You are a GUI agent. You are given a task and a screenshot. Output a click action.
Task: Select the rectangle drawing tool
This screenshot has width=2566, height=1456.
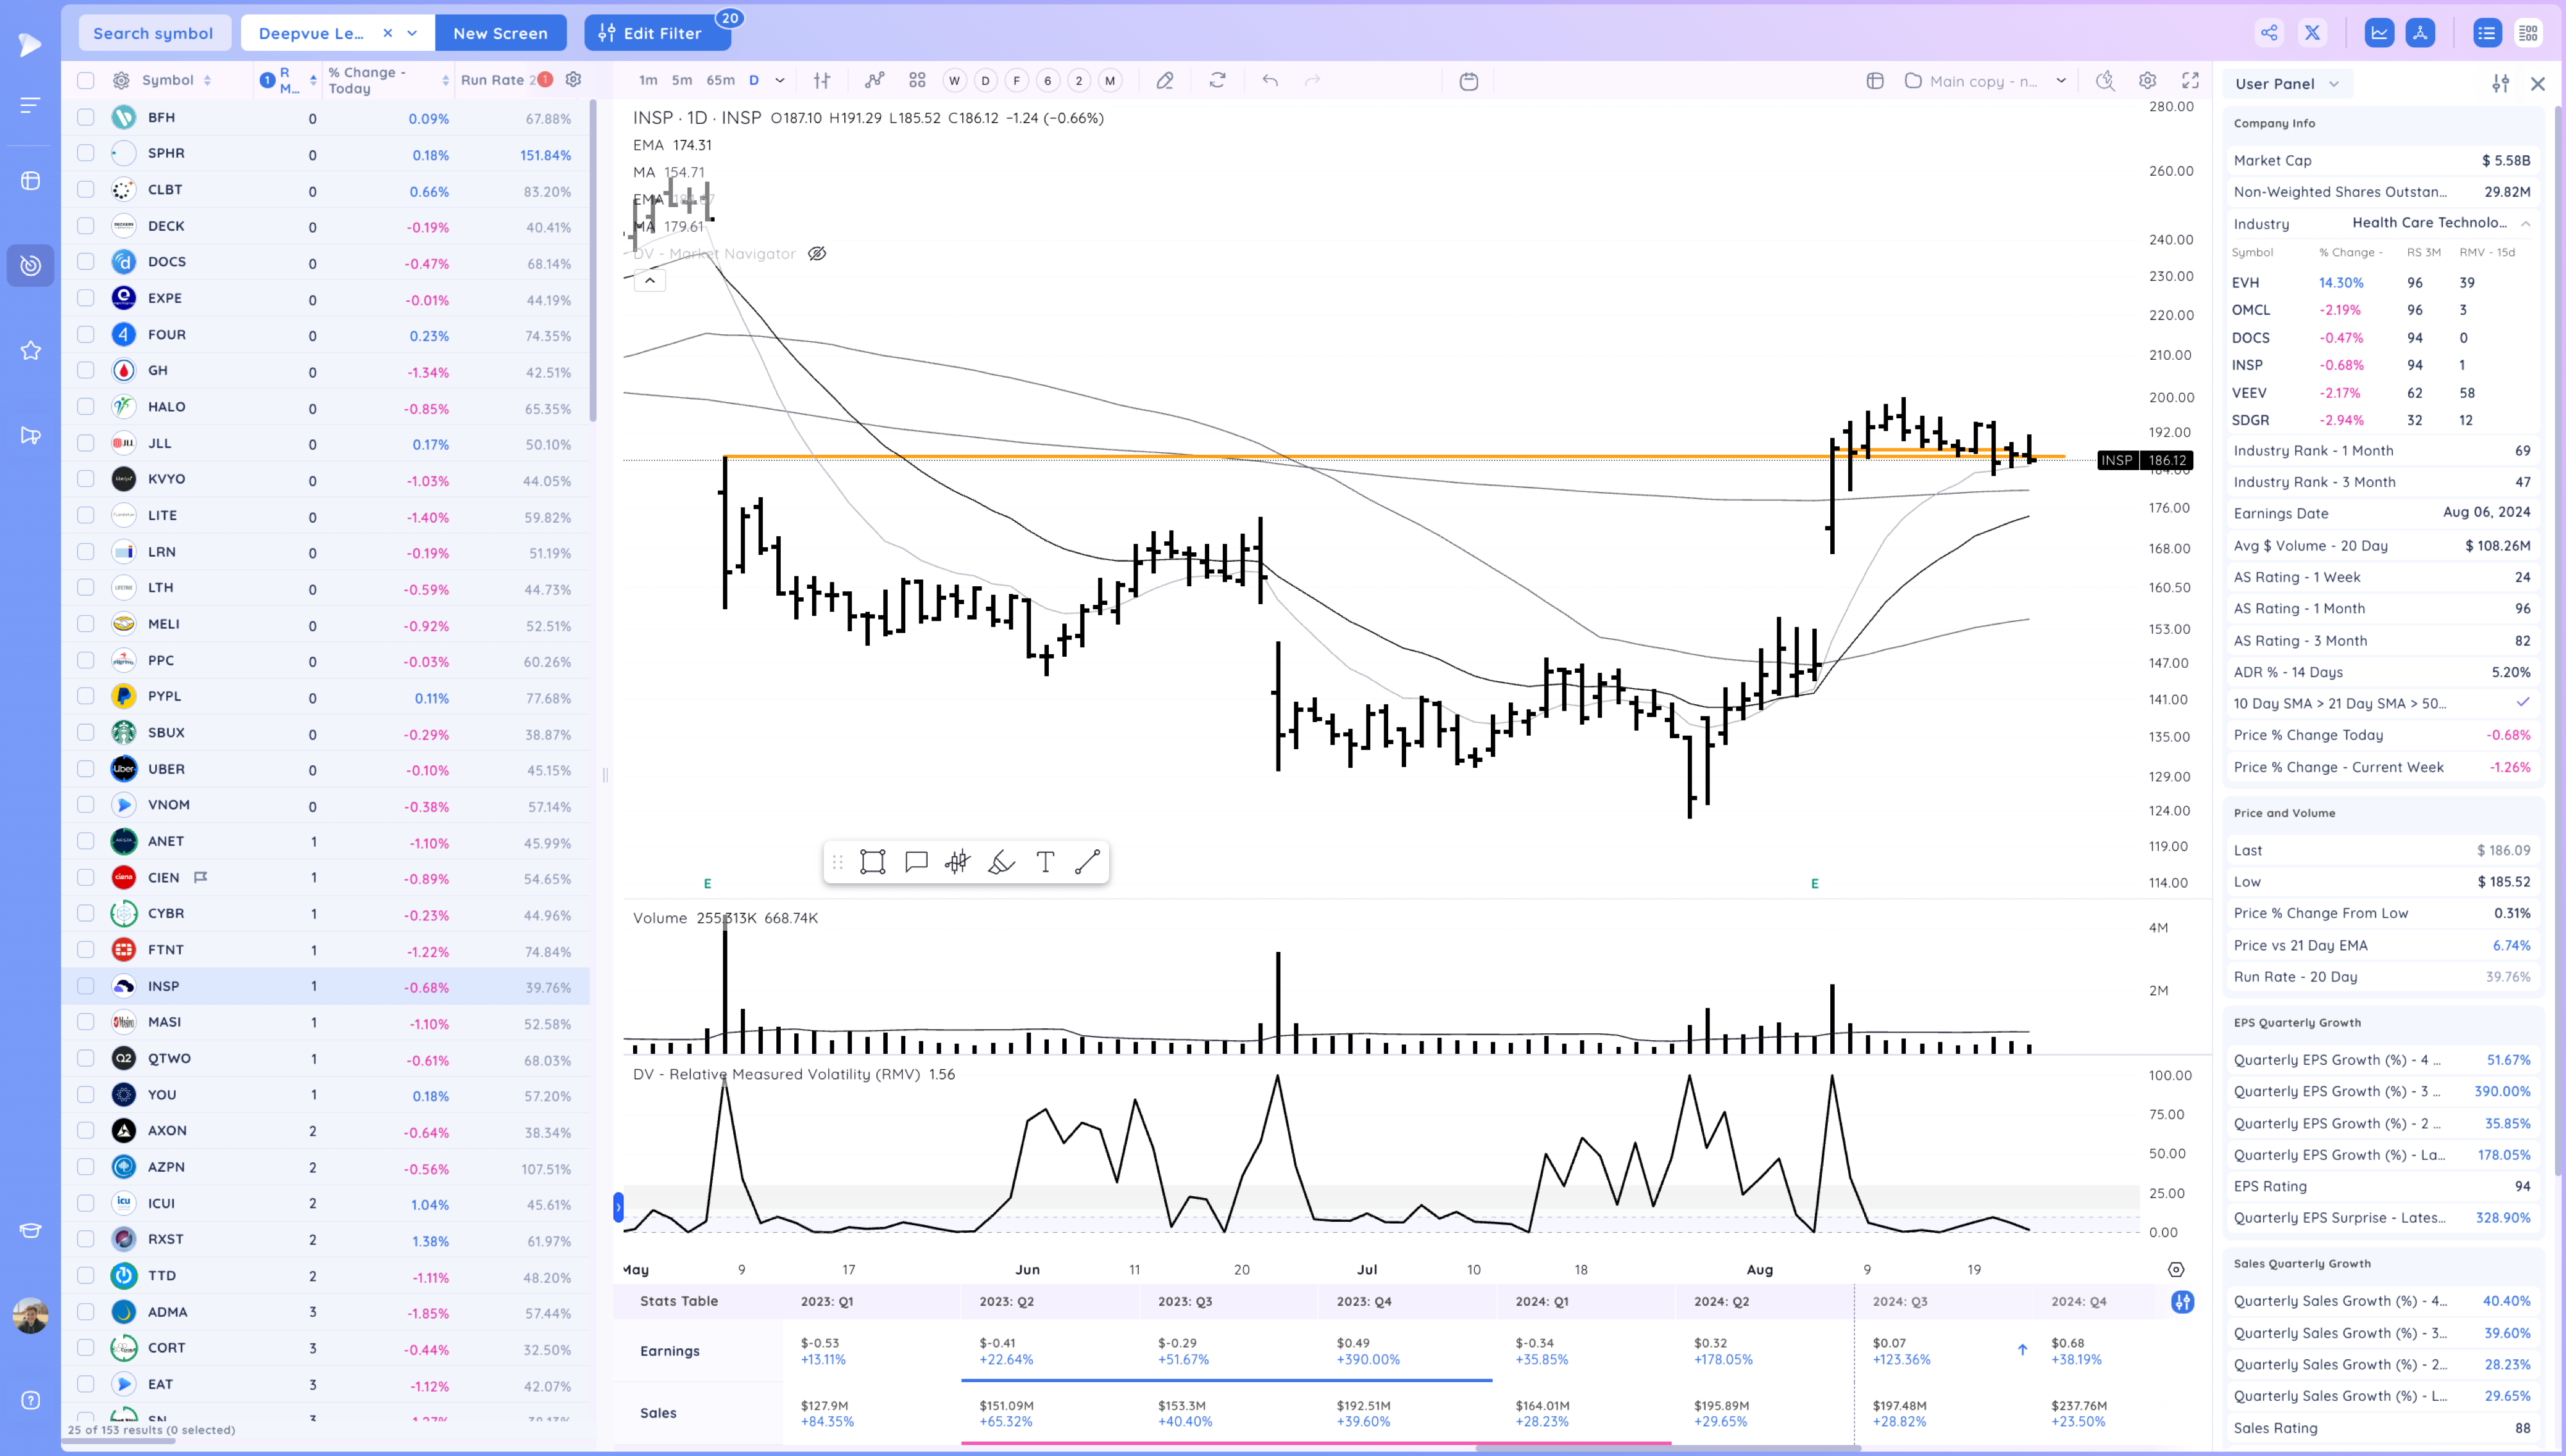tap(873, 862)
